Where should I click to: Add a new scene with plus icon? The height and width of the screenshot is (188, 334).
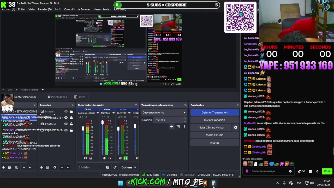(3, 167)
